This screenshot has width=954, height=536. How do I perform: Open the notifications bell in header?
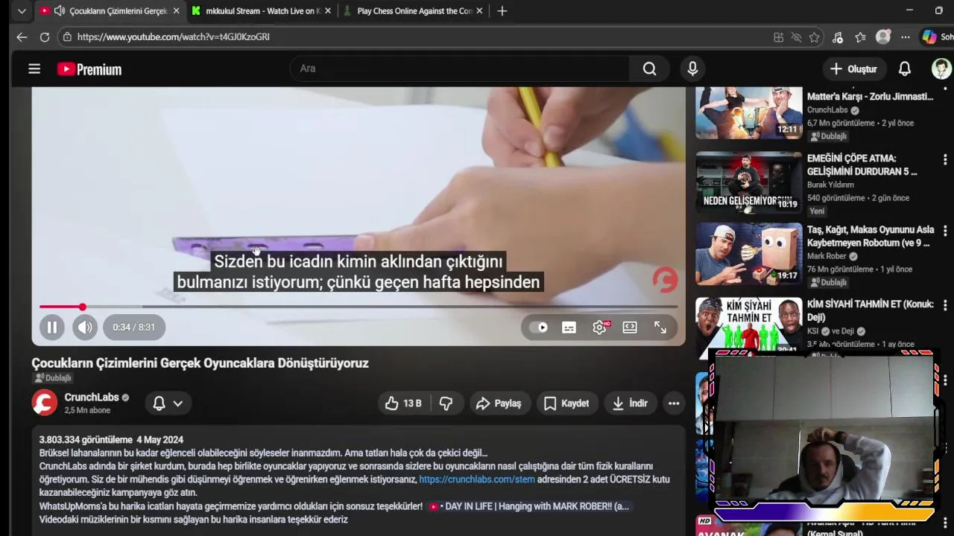click(x=905, y=68)
